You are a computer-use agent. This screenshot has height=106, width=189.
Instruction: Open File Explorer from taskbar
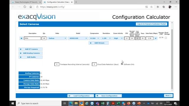coord(76,103)
